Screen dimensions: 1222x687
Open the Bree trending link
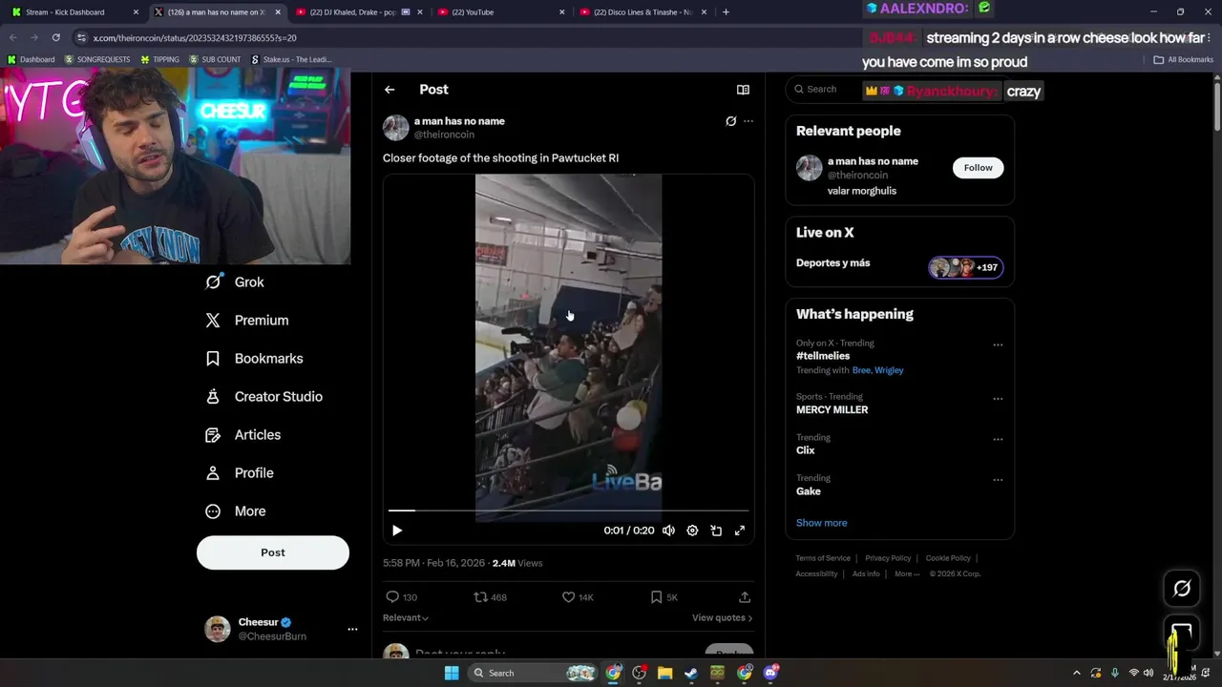point(861,370)
